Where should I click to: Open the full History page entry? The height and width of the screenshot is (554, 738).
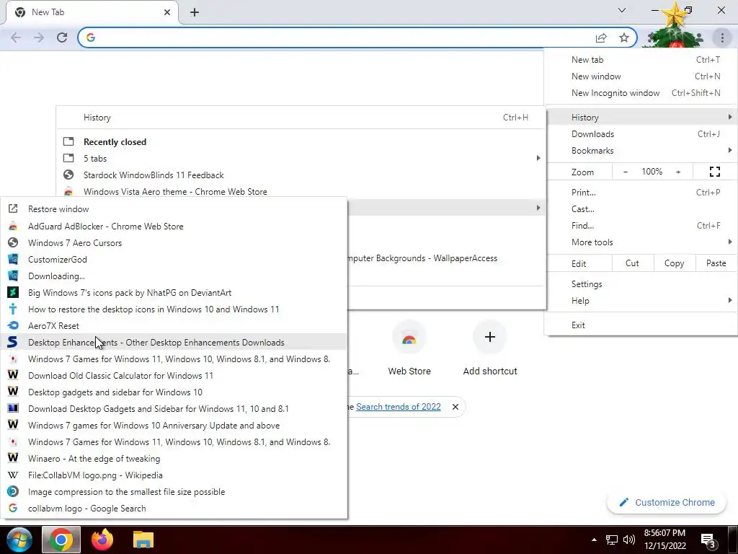[301, 118]
